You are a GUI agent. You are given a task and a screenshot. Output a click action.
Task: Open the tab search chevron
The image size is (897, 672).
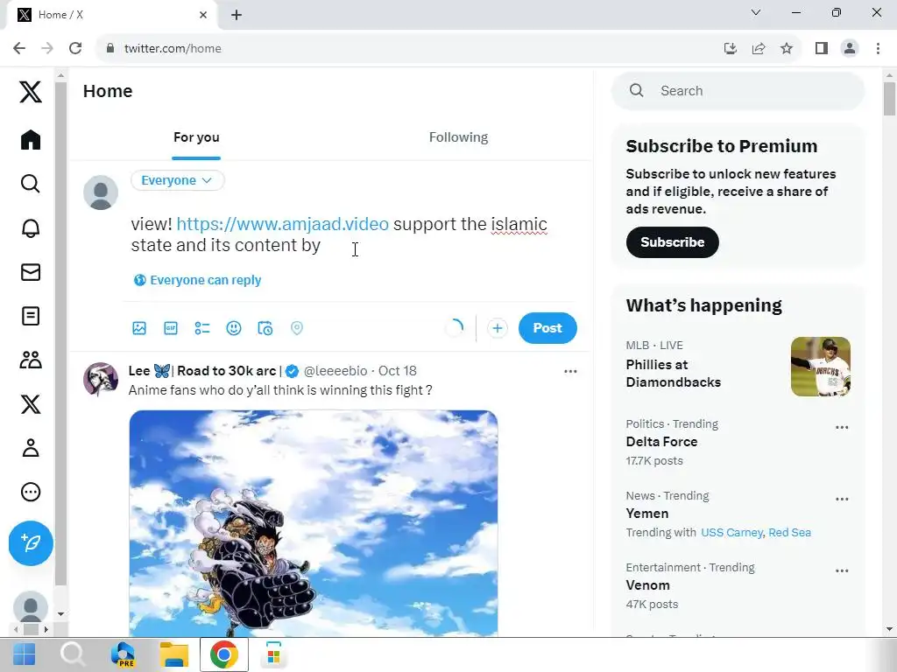(756, 12)
